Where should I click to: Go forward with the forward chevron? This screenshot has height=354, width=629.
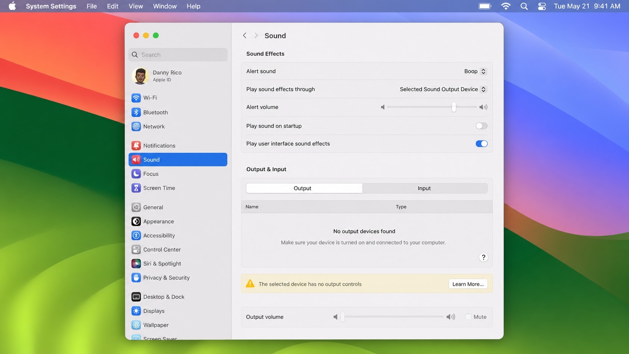256,35
